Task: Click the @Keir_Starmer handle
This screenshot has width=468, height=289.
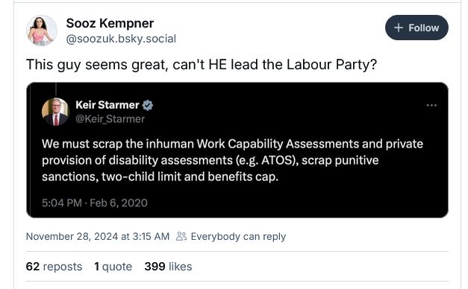Action: (x=110, y=119)
